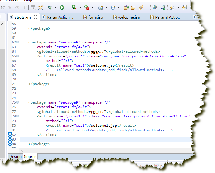Select the Source view tab

tap(30, 157)
